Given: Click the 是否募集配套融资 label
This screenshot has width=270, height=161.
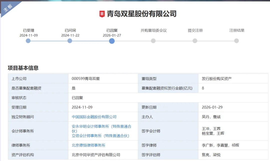Looking at the screenshot, I should pos(26,88).
